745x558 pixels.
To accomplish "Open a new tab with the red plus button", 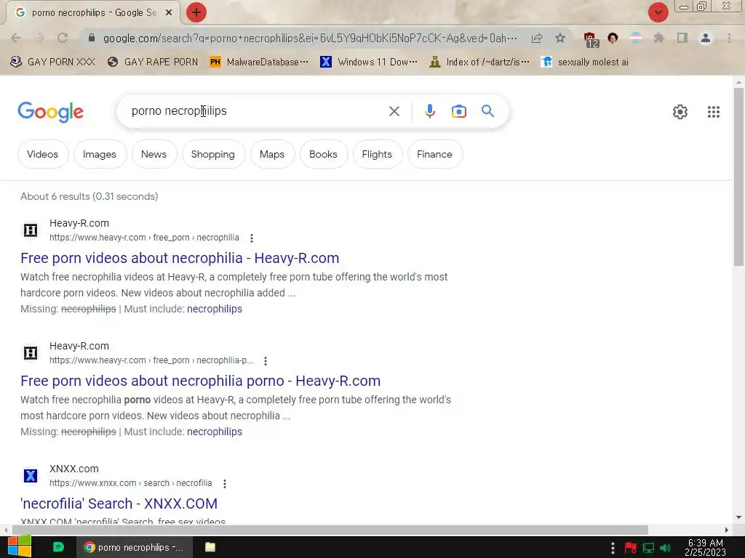I will (x=196, y=12).
